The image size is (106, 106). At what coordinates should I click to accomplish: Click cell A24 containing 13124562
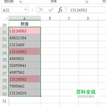click(25, 51)
